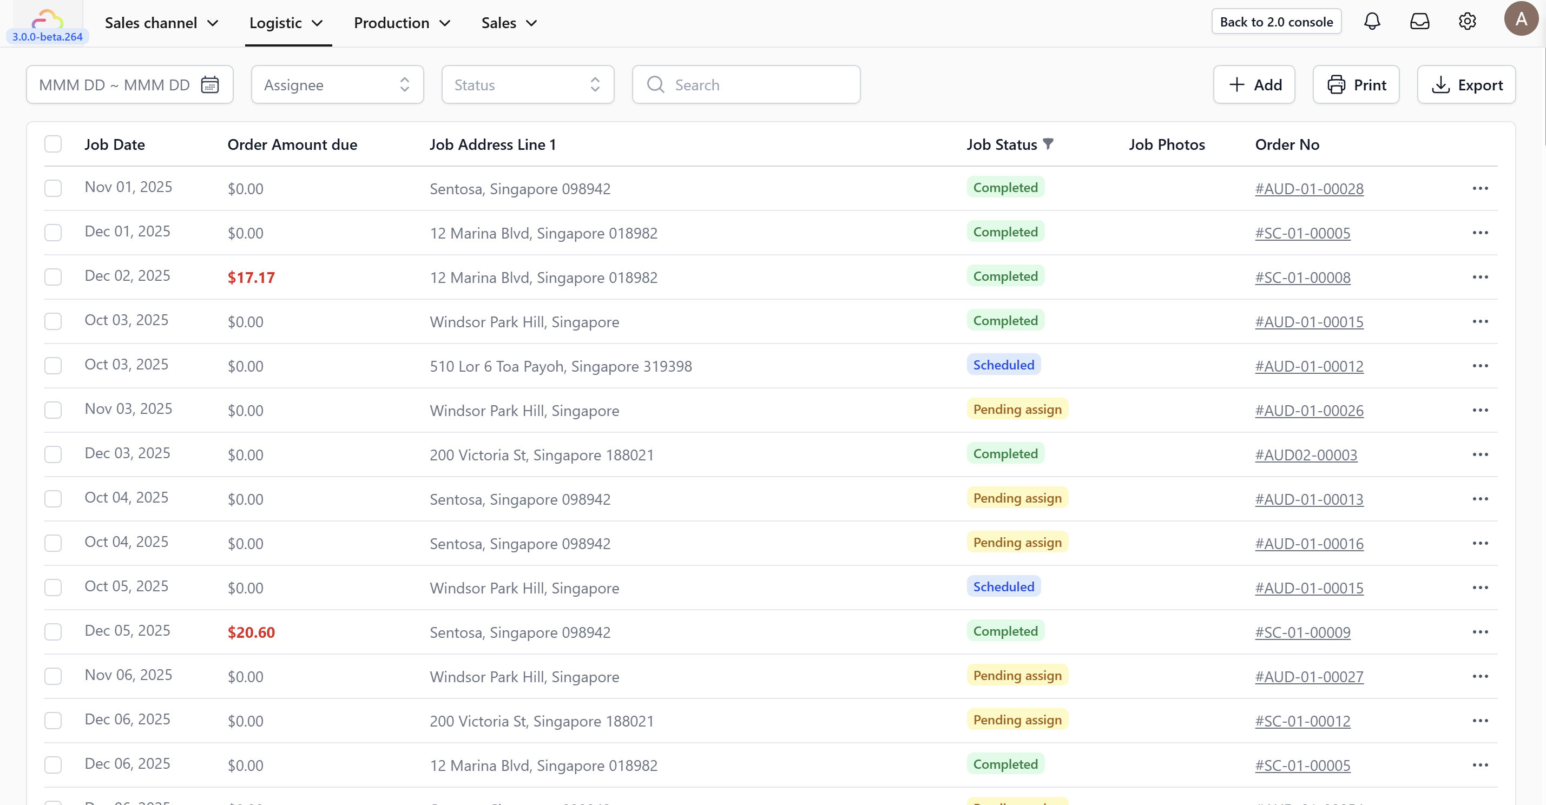Click the Job Status filter funnel icon
The image size is (1546, 805).
pos(1048,144)
